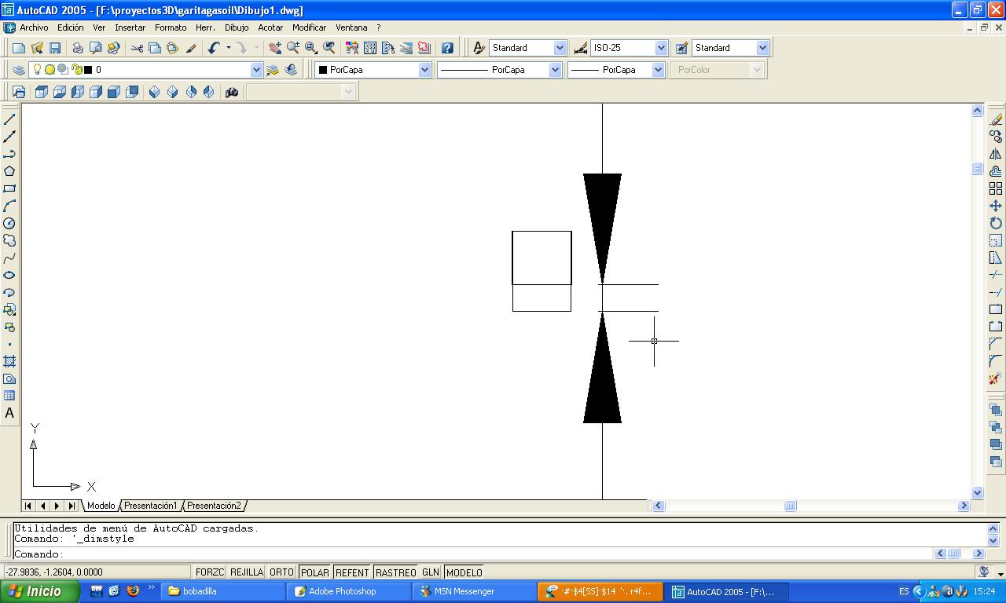Open the PorCapa color control dropdown
This screenshot has height=603, width=1006.
click(x=424, y=70)
